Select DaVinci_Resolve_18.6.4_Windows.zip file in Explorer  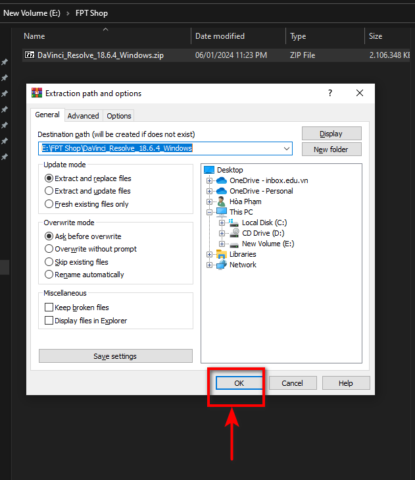[101, 55]
